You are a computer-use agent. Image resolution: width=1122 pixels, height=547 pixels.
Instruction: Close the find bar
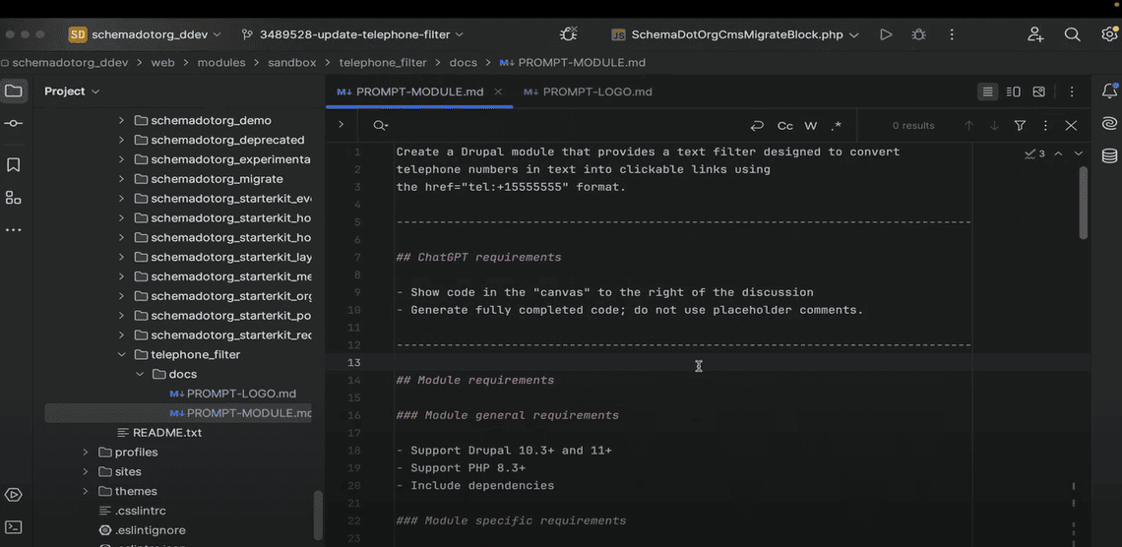point(1071,125)
